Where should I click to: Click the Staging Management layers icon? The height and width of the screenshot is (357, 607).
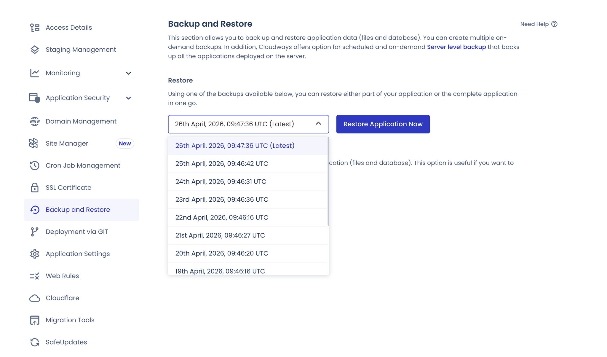click(x=35, y=50)
